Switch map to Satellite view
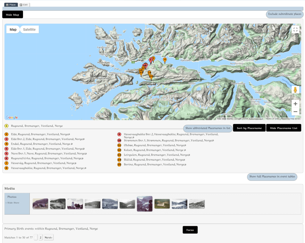This screenshot has height=243, width=305. (x=29, y=29)
